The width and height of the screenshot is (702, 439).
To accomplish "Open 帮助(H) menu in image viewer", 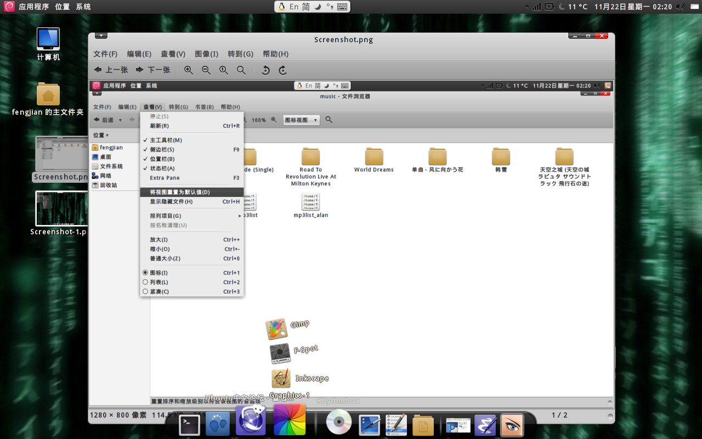I will click(275, 54).
